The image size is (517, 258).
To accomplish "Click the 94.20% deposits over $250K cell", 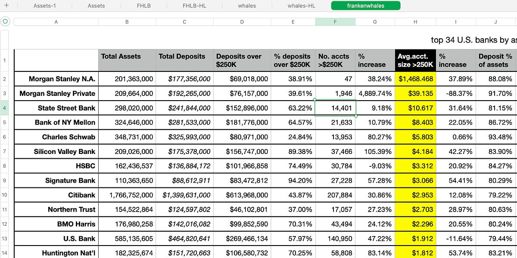I will [293, 181].
